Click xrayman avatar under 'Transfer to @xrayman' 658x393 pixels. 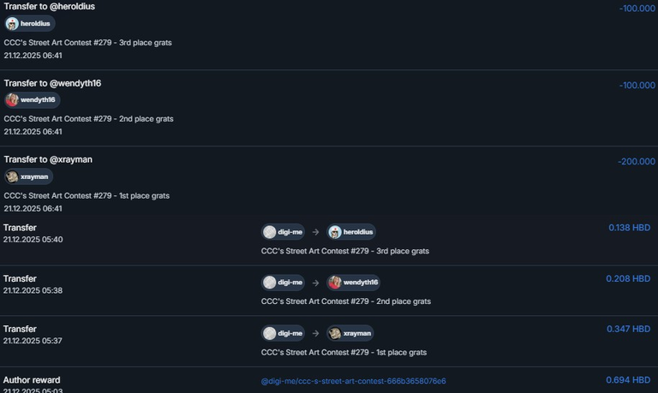click(x=12, y=176)
